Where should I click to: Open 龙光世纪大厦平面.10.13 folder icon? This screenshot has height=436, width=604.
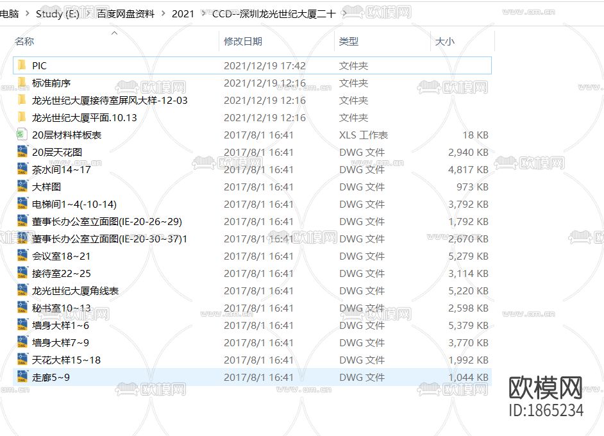point(21,117)
